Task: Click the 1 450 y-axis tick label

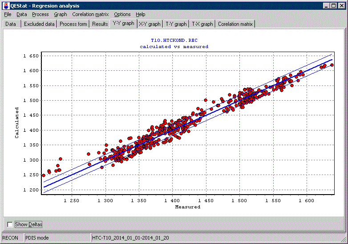Action: tap(31, 115)
